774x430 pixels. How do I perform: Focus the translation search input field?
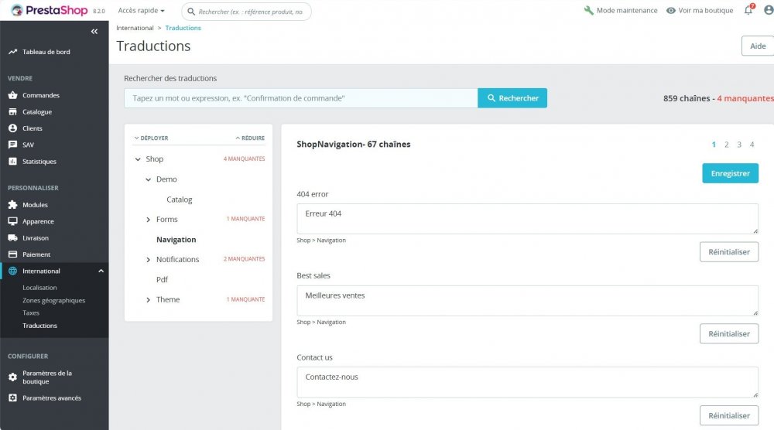(300, 98)
